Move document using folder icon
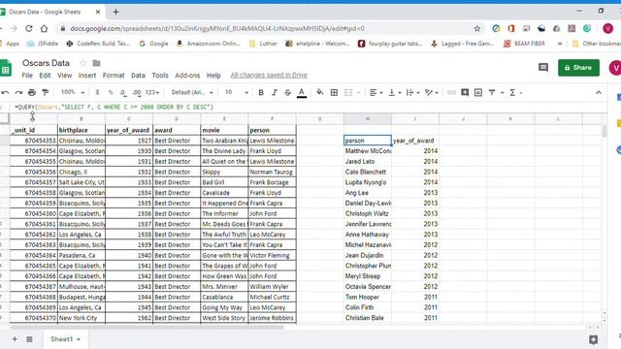The height and width of the screenshot is (349, 621). pos(96,63)
